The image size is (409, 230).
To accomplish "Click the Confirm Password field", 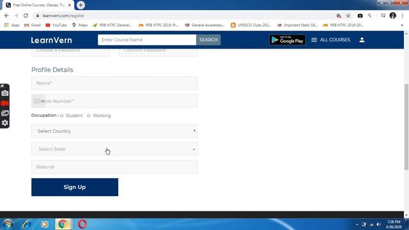I will 158,52.
